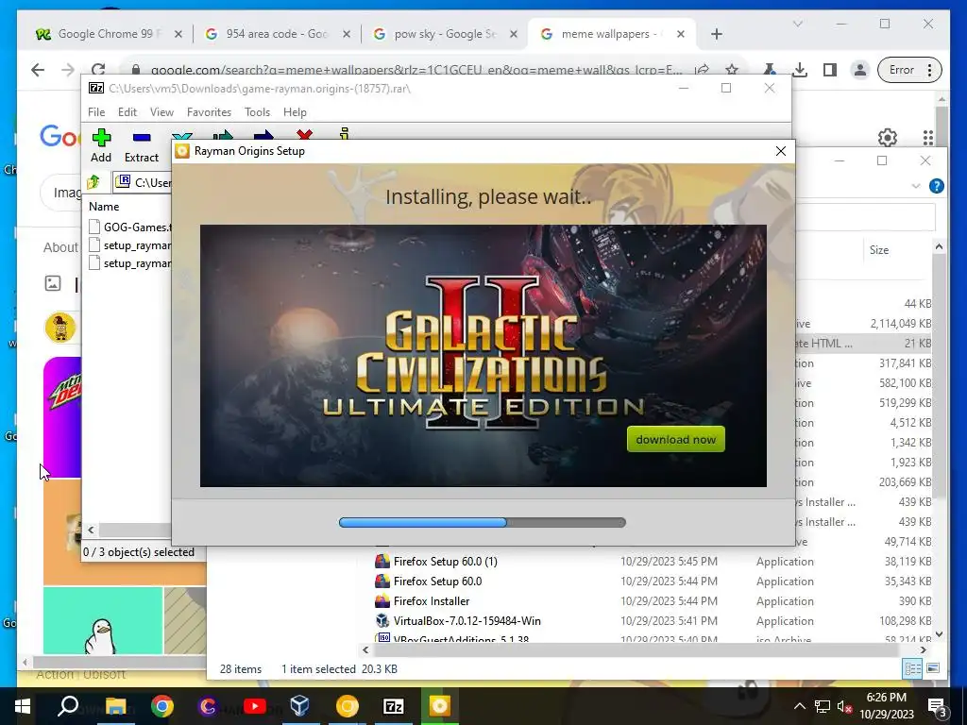Open the Windows Start menu
This screenshot has width=967, height=725.
(23, 706)
